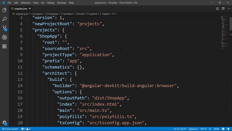Open the File menu
232x131 pixels.
(9, 3)
